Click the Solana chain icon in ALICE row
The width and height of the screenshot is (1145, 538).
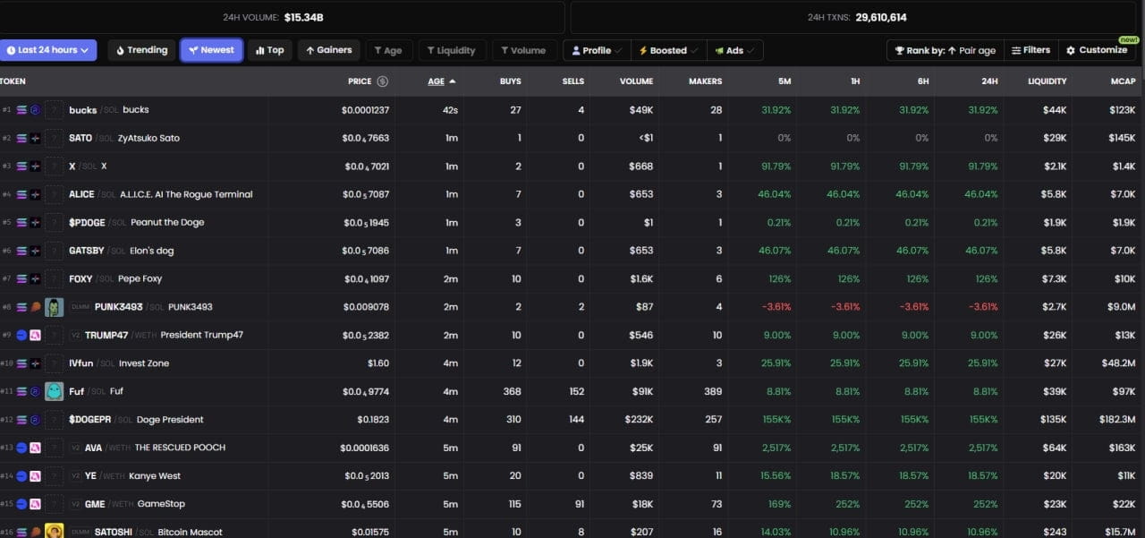22,194
